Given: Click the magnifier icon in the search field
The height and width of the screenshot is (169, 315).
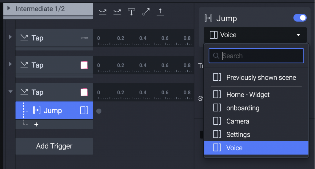Looking at the screenshot, I should (x=216, y=56).
